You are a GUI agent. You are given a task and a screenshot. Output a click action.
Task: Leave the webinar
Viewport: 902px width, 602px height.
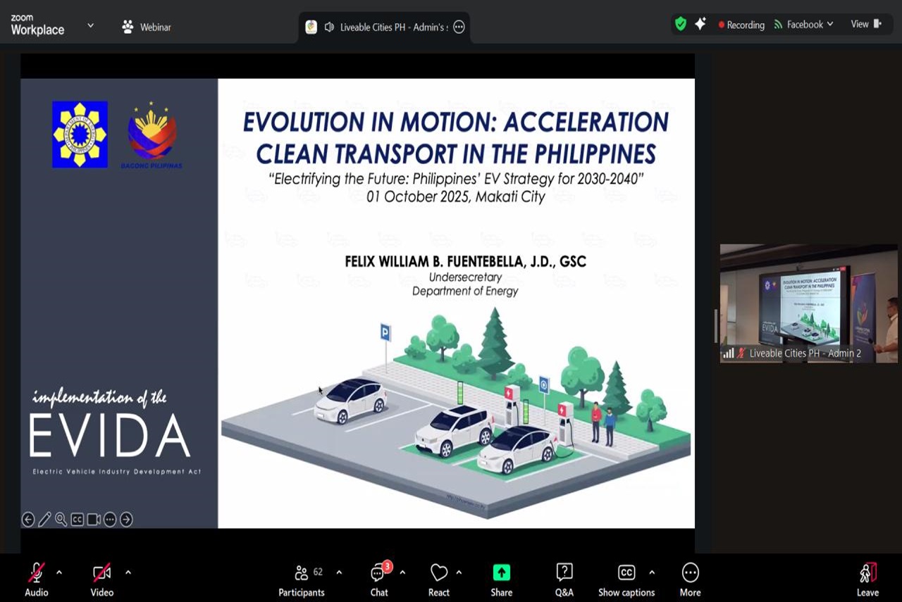[x=867, y=580]
